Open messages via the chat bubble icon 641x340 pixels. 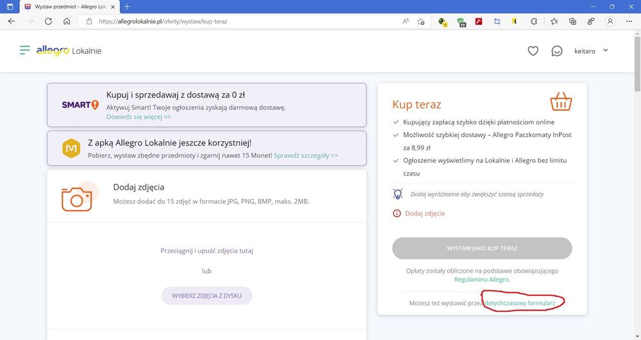[557, 51]
